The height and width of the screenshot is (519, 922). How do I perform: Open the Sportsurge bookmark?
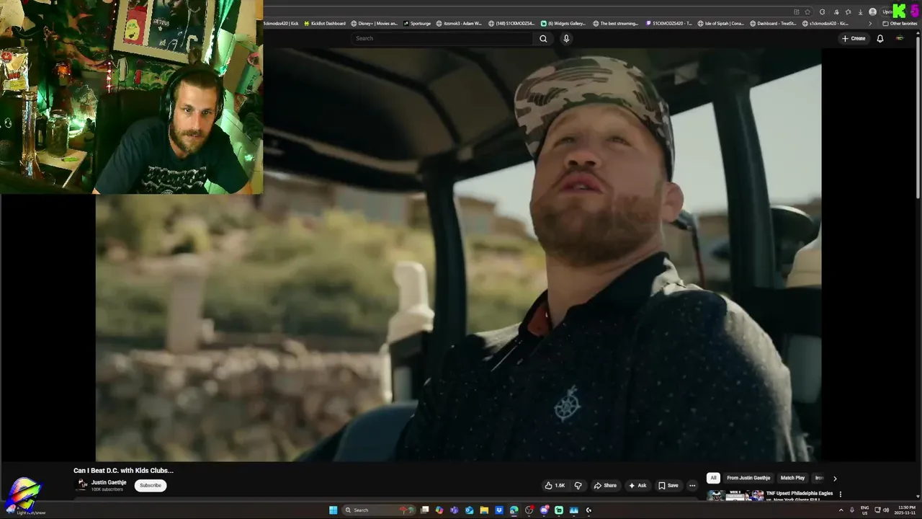tap(417, 23)
